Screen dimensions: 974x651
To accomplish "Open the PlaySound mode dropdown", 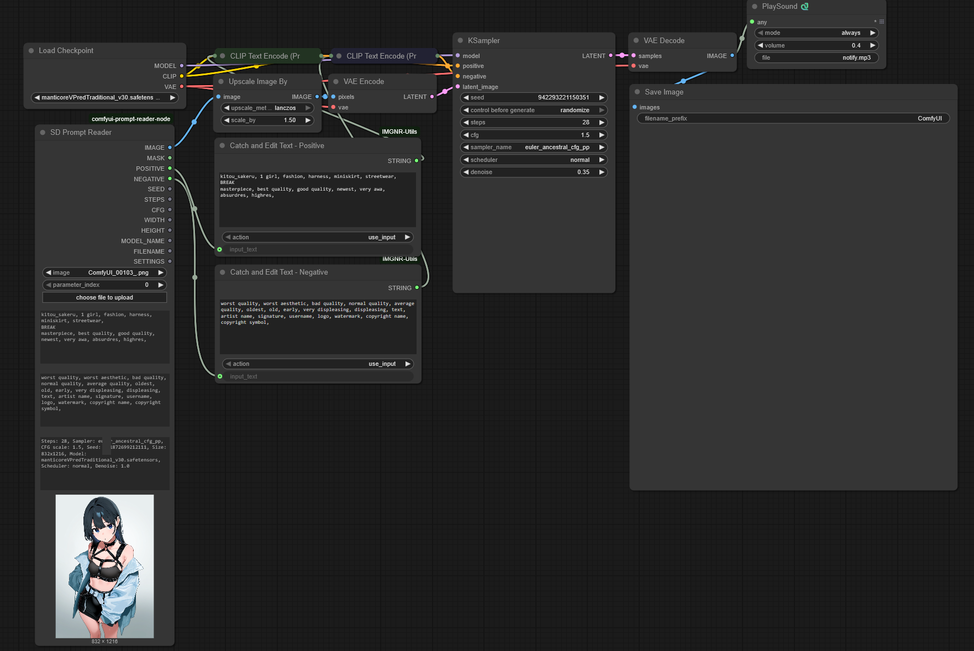I will [x=817, y=33].
